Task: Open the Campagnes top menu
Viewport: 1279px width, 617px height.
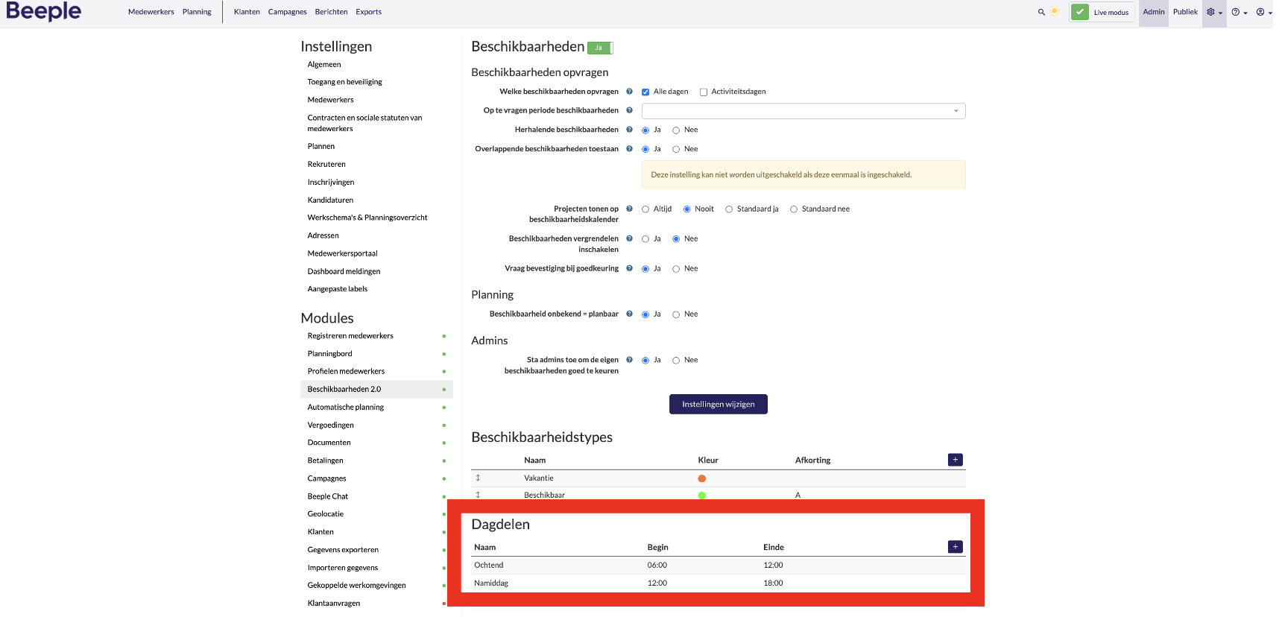Action: [x=288, y=12]
